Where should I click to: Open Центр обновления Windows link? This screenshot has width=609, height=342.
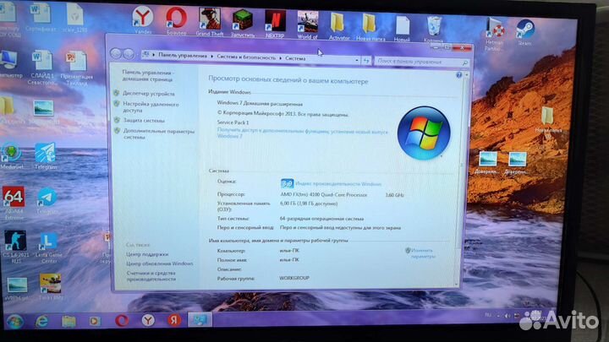[159, 263]
